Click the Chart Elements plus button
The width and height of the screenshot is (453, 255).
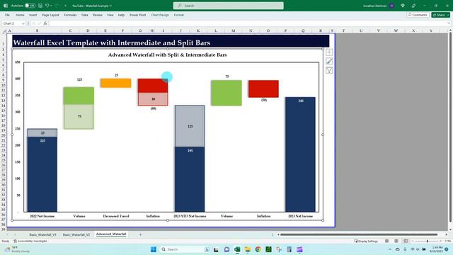329,52
